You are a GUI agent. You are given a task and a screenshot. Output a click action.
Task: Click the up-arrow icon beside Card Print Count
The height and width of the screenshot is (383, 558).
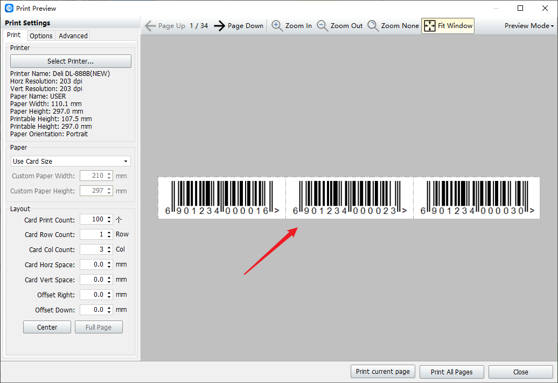pos(119,220)
